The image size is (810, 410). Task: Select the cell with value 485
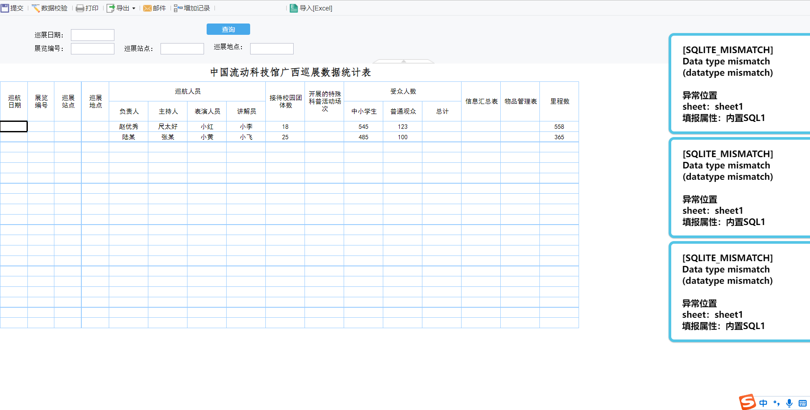364,137
